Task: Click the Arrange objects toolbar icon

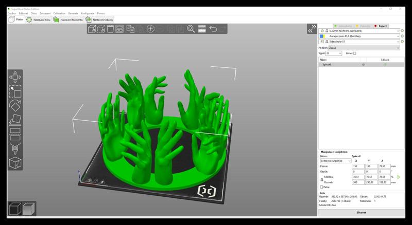Action: 119,29
